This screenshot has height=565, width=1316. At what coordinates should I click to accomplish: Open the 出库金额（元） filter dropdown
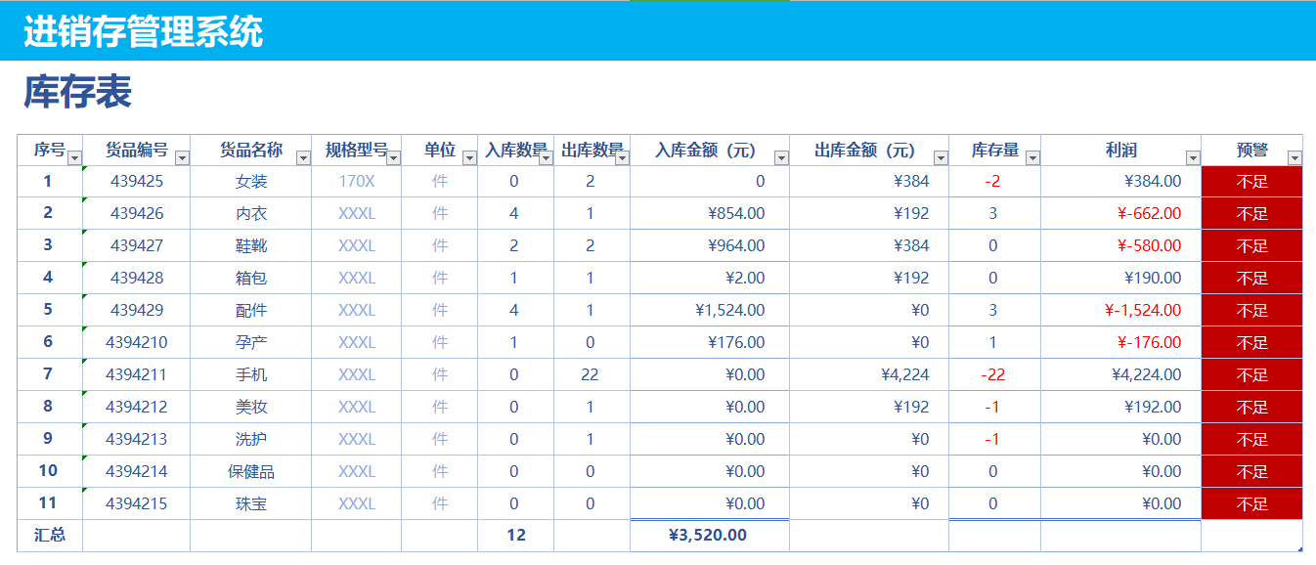tap(941, 157)
